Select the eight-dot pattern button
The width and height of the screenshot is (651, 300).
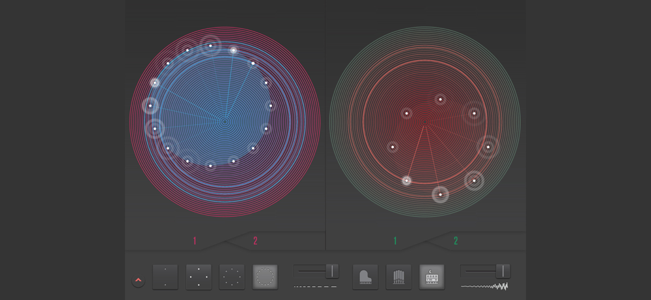[232, 277]
